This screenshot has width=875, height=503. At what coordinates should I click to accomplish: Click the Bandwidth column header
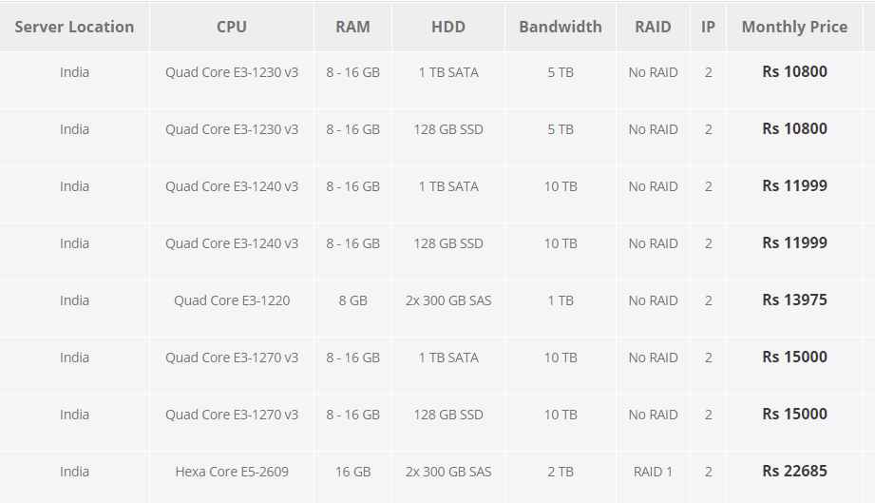[x=561, y=27]
